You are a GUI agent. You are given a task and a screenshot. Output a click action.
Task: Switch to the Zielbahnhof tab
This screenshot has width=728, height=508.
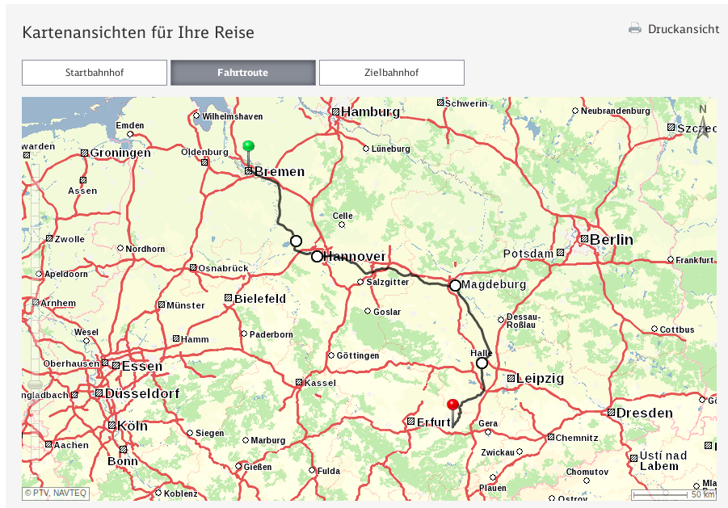pyautogui.click(x=391, y=73)
